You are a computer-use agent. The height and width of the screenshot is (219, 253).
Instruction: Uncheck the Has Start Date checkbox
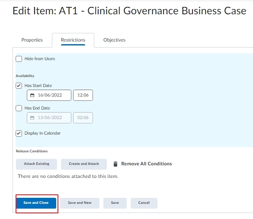(x=19, y=86)
